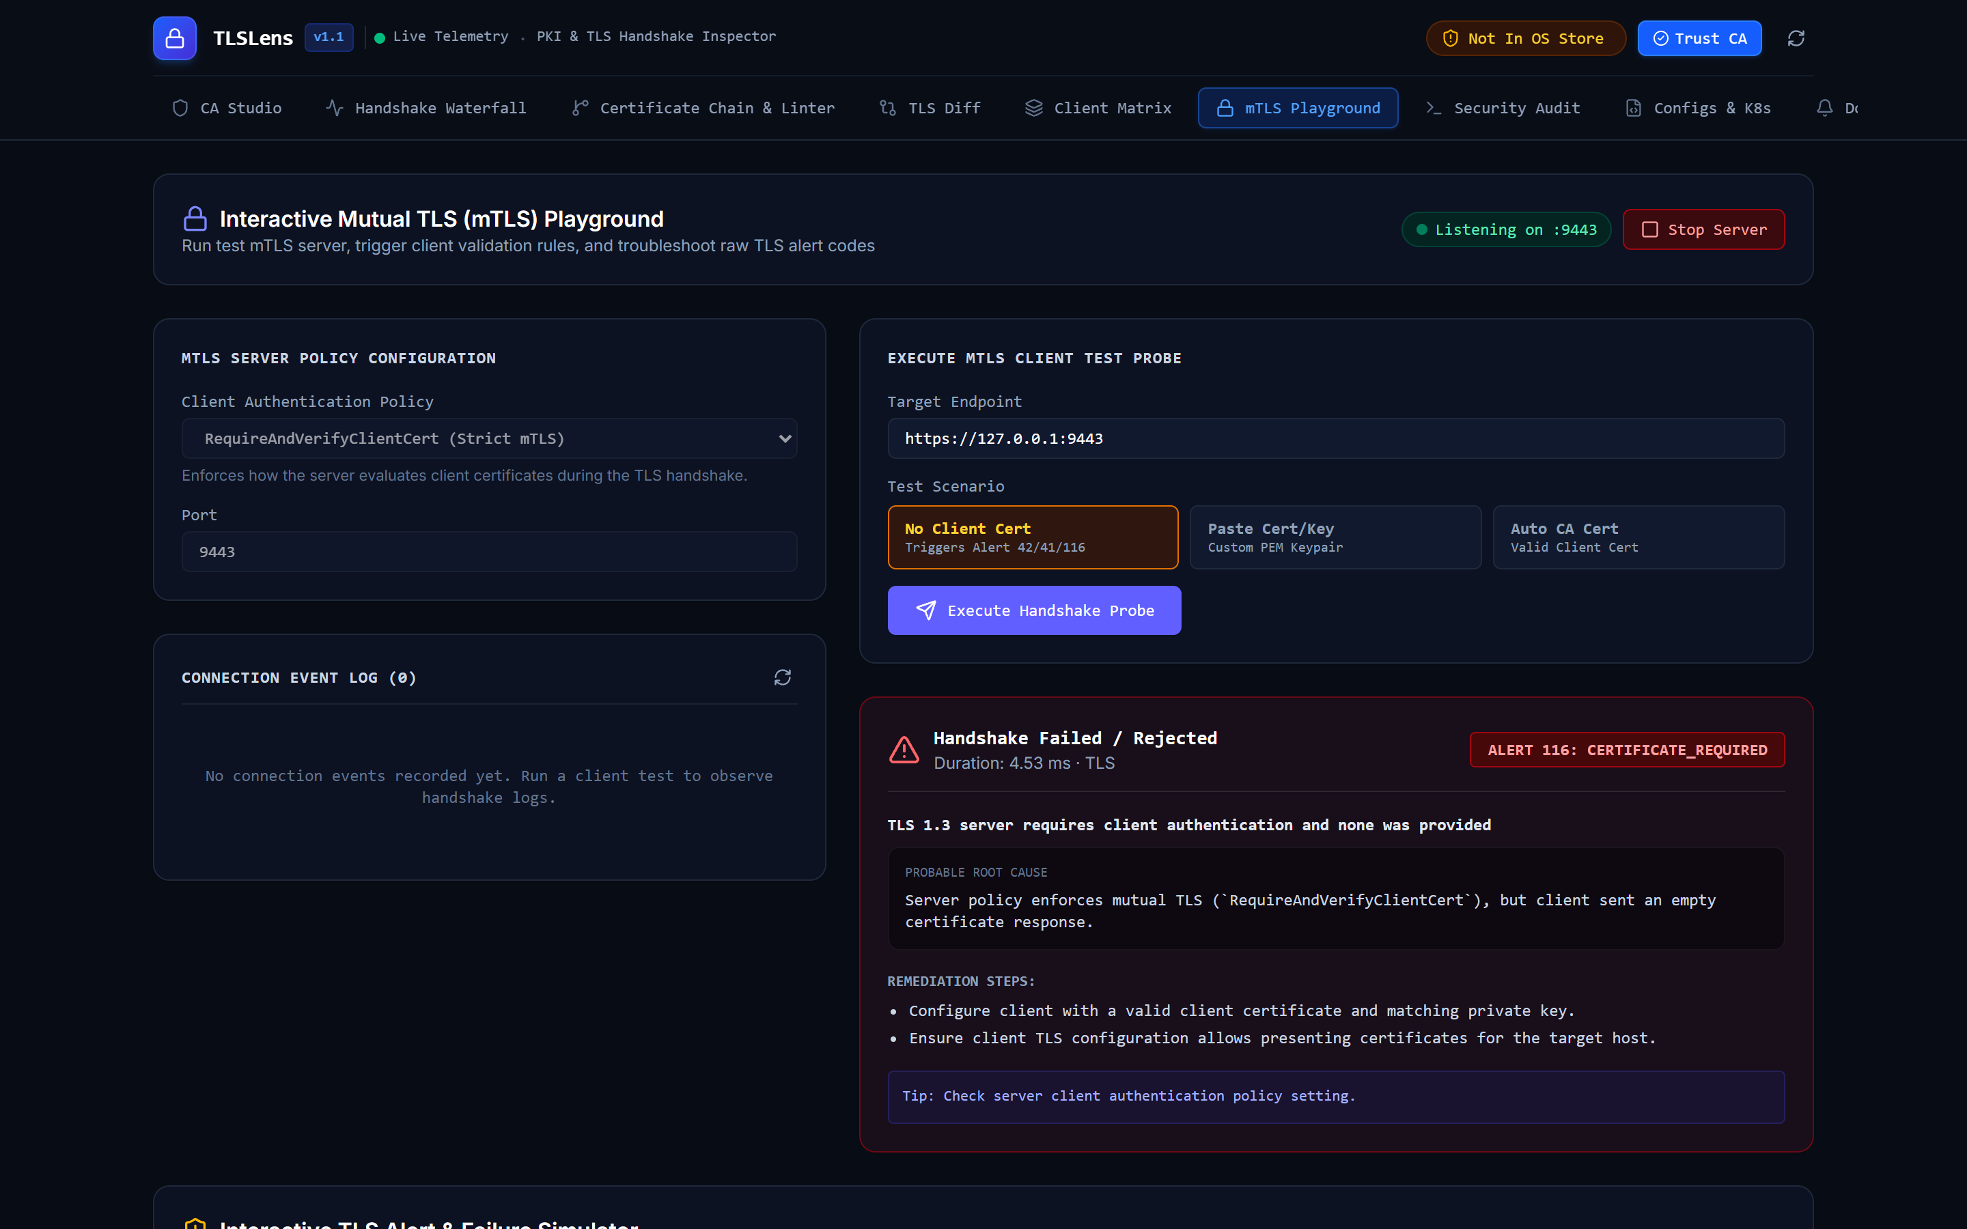Click the CONNECTION EVENT LOG (0) heading
1967x1229 pixels.
pos(299,678)
